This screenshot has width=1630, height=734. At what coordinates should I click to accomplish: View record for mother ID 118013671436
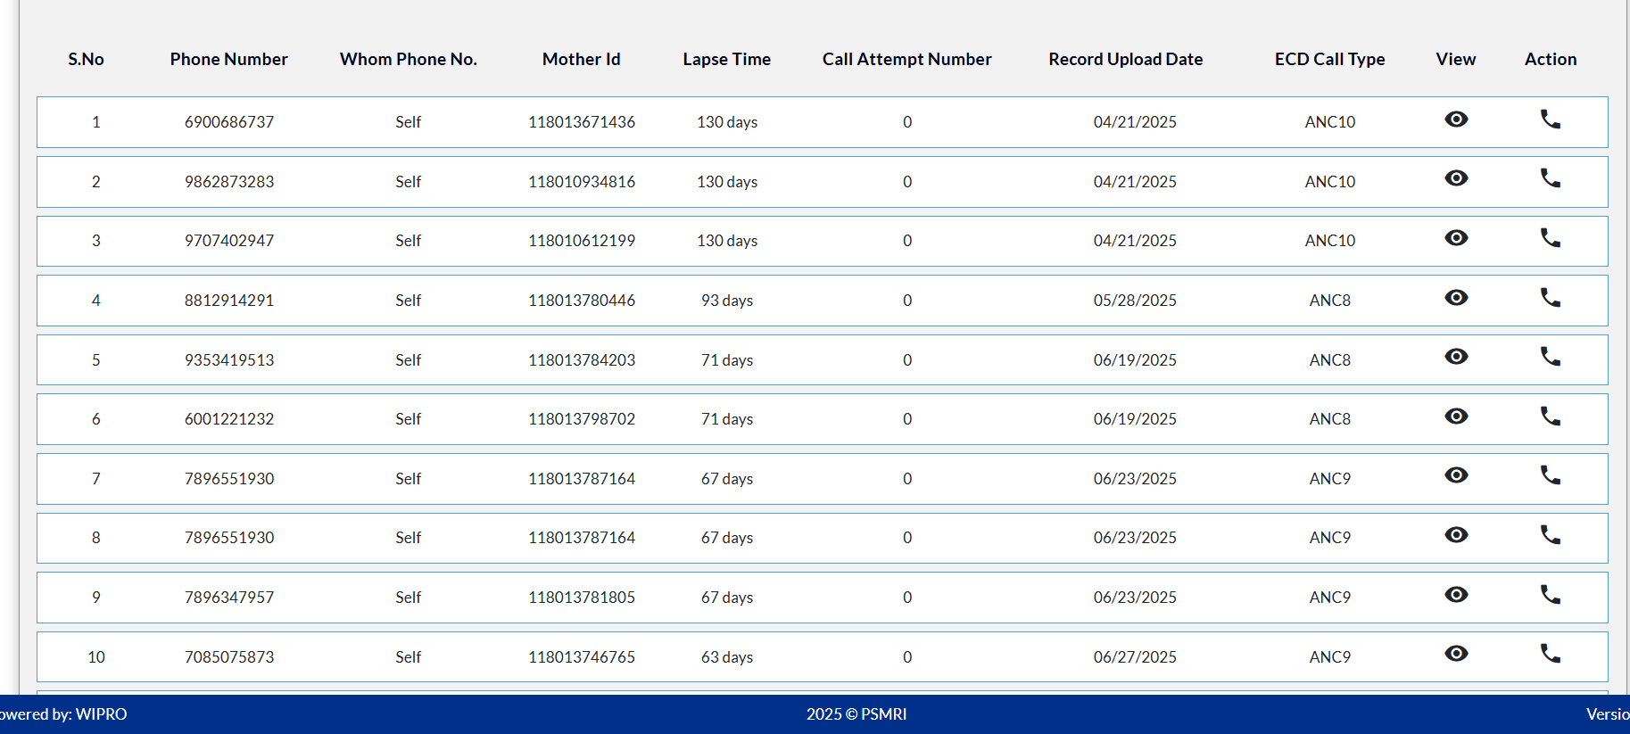[x=1456, y=120]
